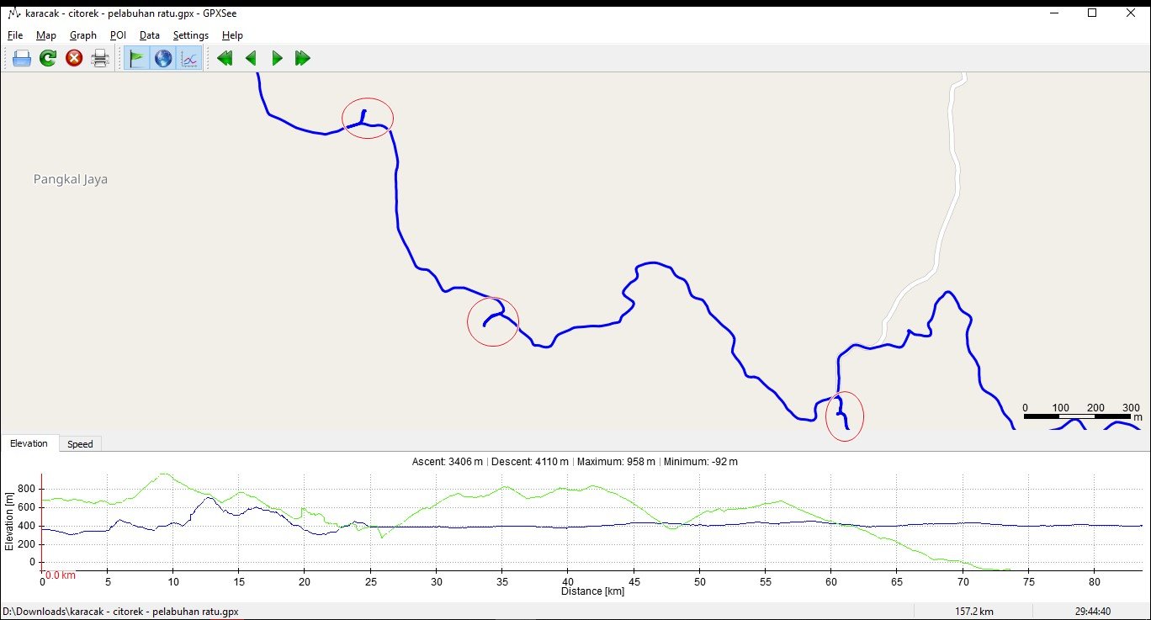Select the Elevation tab

(x=29, y=443)
